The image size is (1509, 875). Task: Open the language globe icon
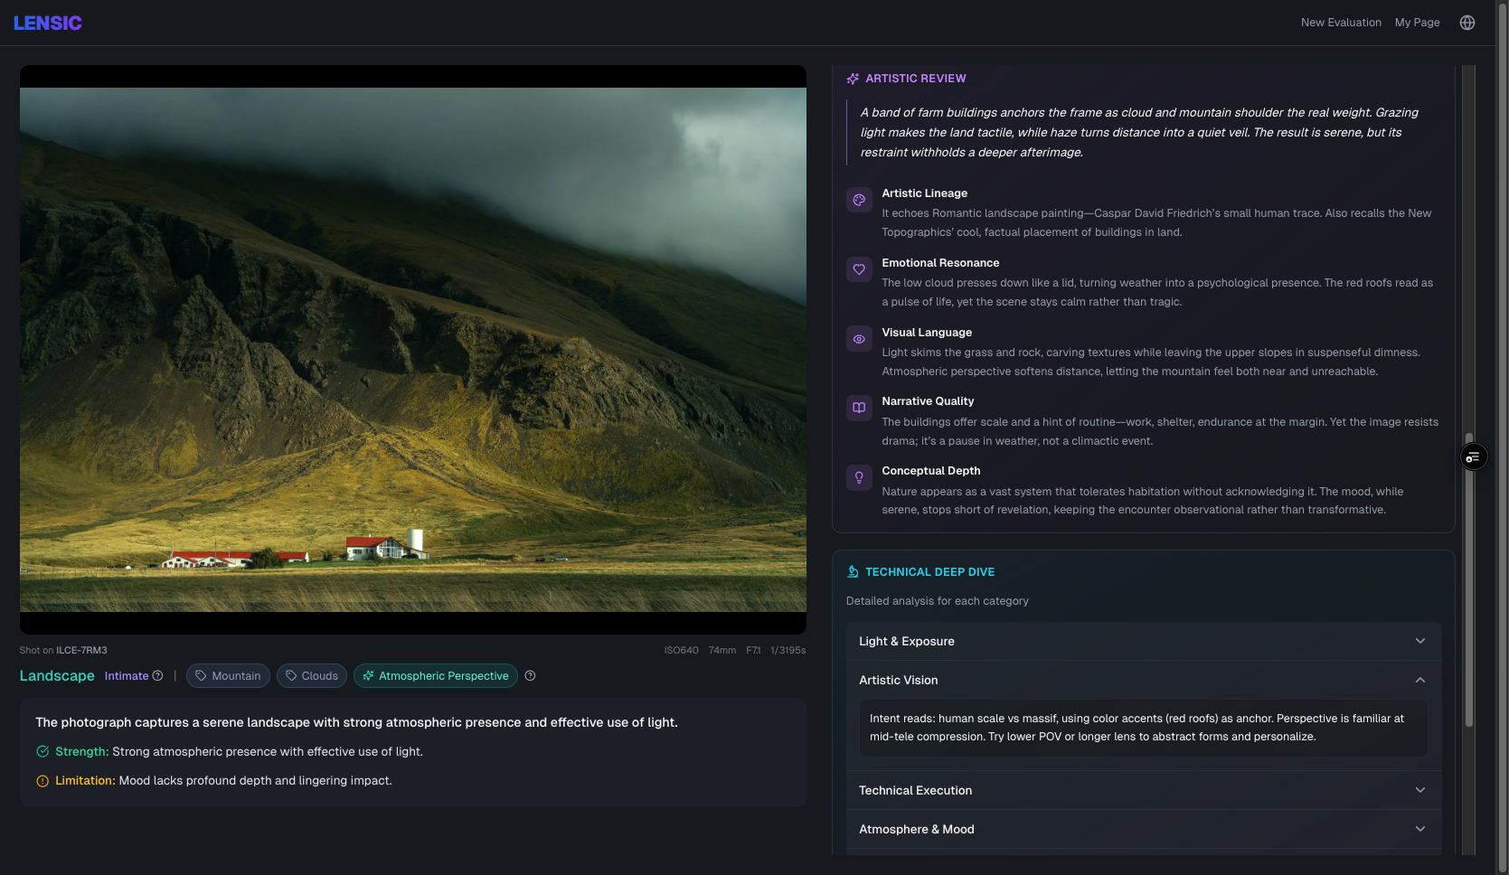pos(1467,23)
